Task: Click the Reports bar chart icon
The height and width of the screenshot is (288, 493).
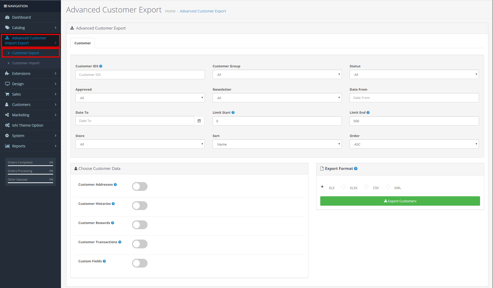Action: [7, 146]
